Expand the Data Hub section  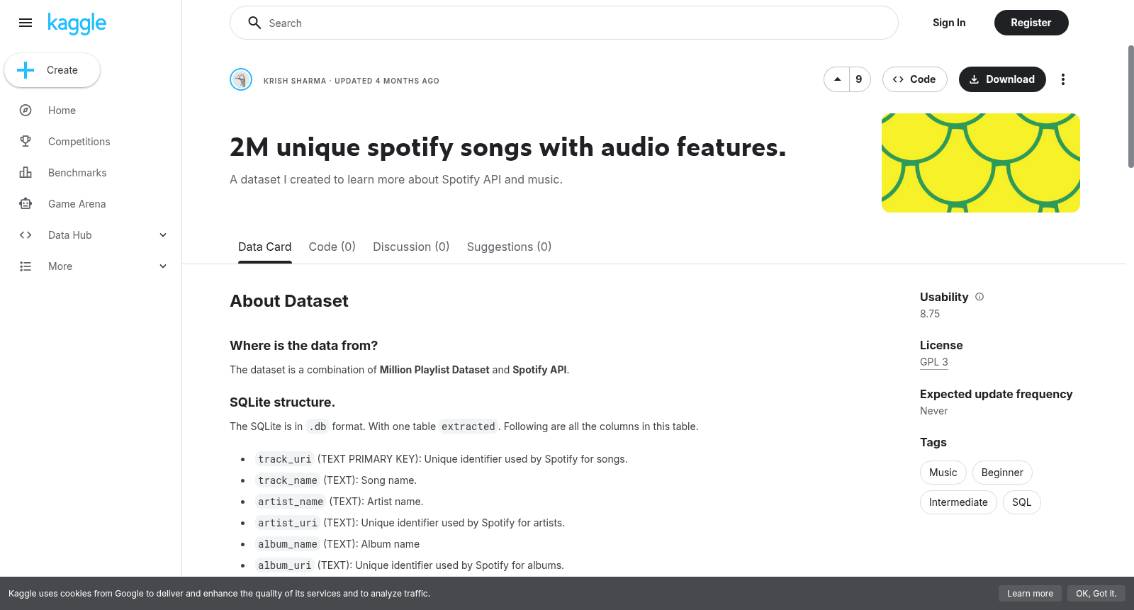click(163, 235)
